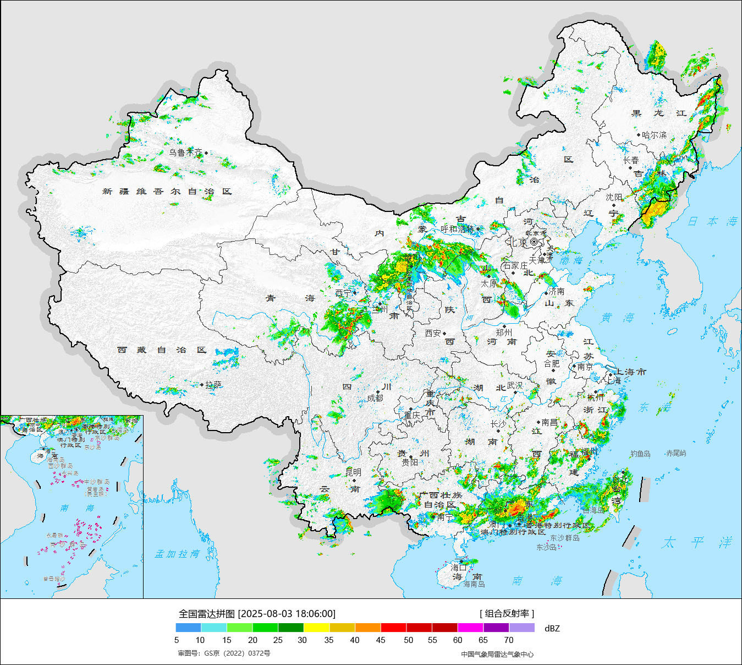
Task: Click the 组合反射率 product label
Action: click(507, 613)
